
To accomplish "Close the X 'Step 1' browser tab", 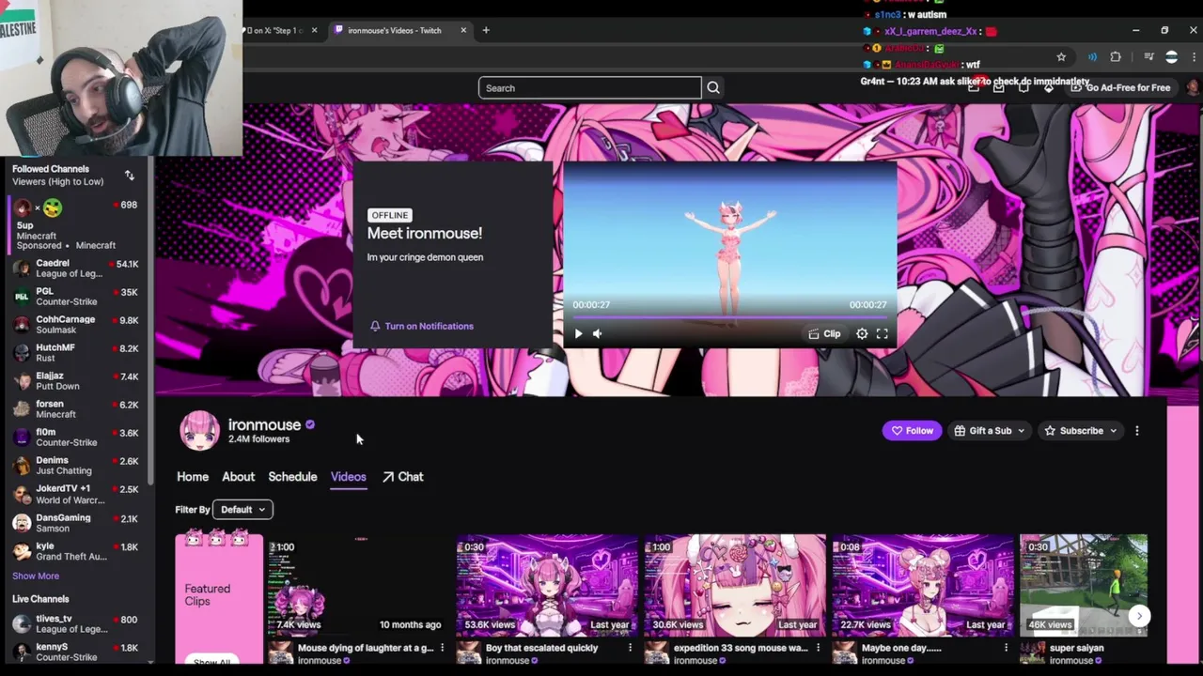I will 314,30.
